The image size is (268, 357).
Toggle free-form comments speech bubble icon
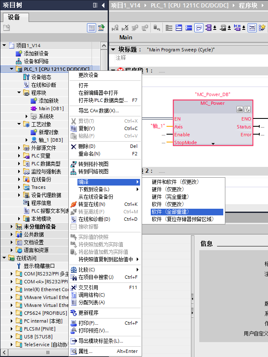[x=198, y=28]
